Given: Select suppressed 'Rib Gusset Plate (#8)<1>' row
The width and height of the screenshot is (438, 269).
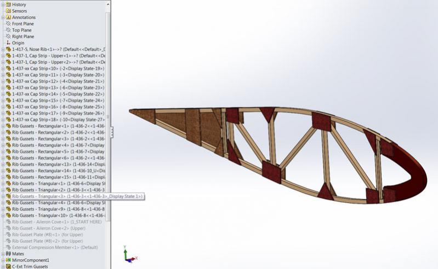Looking at the screenshot, I should 48,235.
